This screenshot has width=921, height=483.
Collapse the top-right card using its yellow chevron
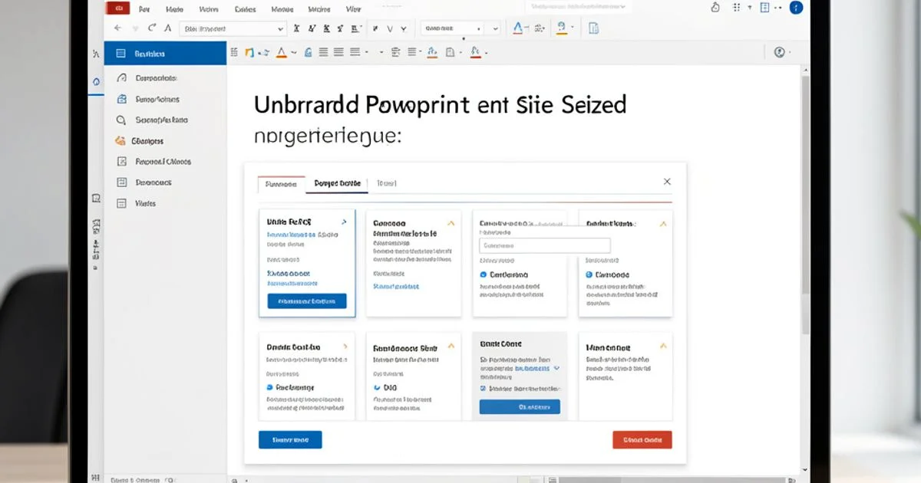pyautogui.click(x=663, y=224)
